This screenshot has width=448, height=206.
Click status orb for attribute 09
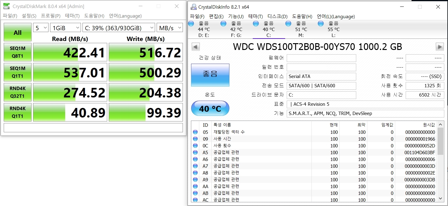195,139
